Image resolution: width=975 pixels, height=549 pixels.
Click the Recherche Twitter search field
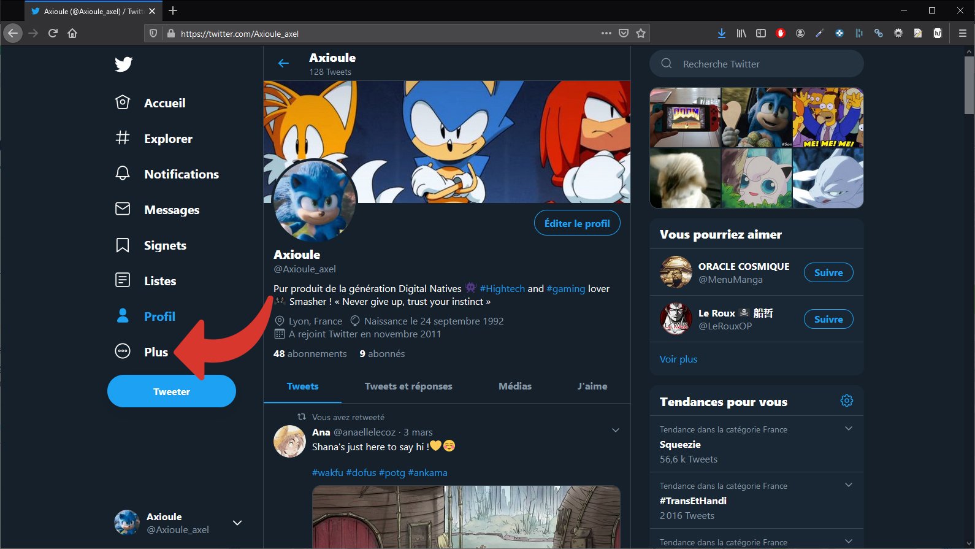pyautogui.click(x=757, y=64)
